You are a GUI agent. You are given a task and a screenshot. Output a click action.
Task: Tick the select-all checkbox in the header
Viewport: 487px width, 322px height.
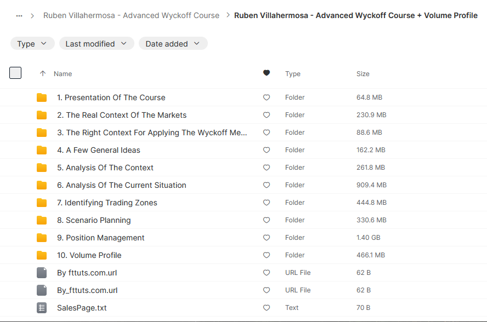point(15,73)
